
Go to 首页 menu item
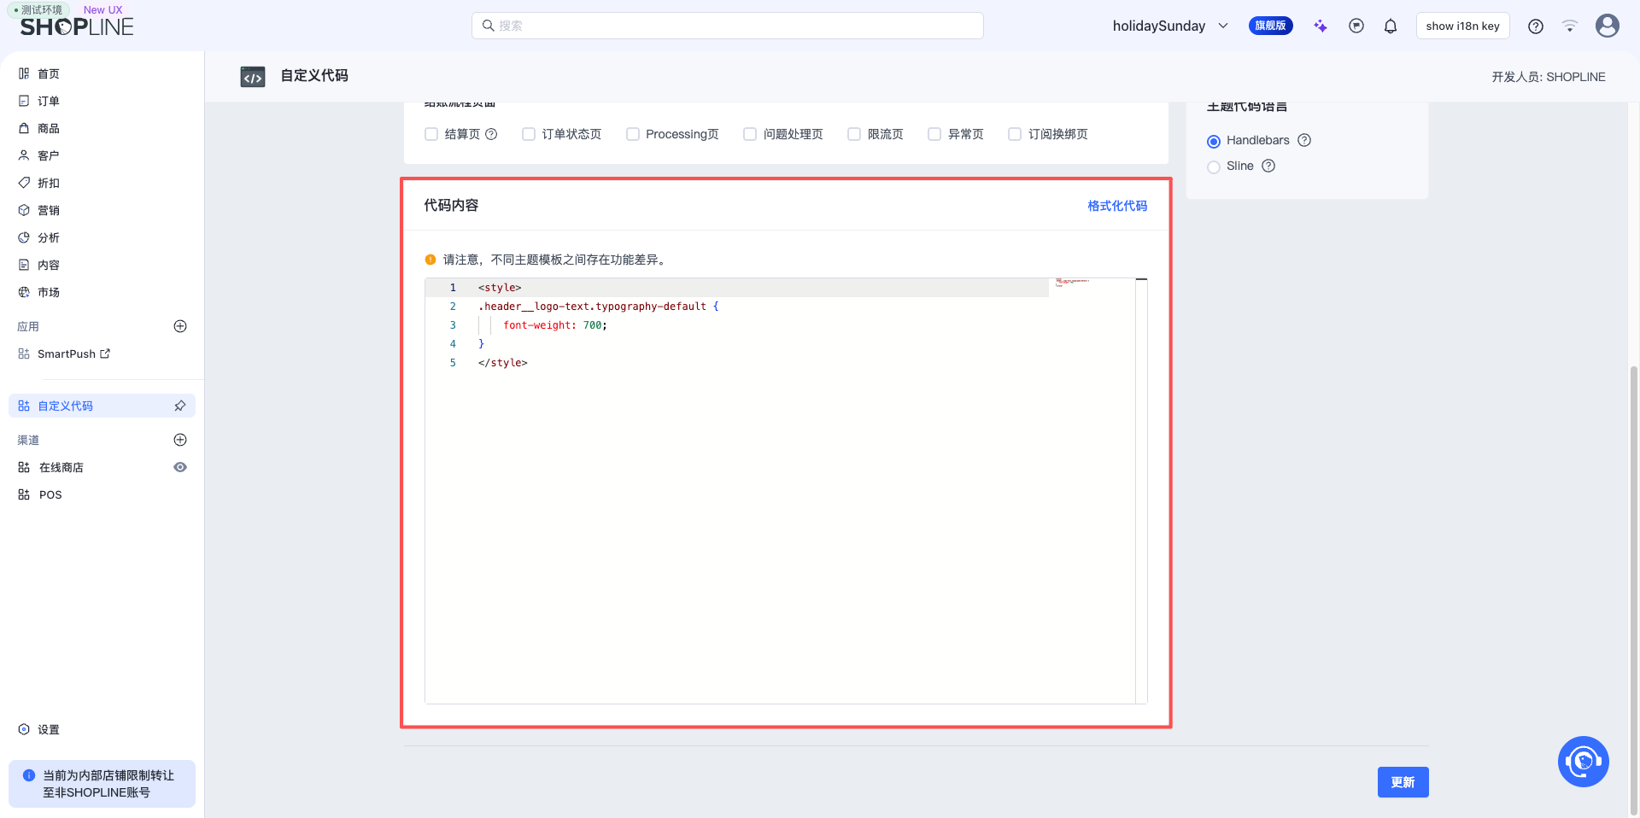click(x=49, y=73)
